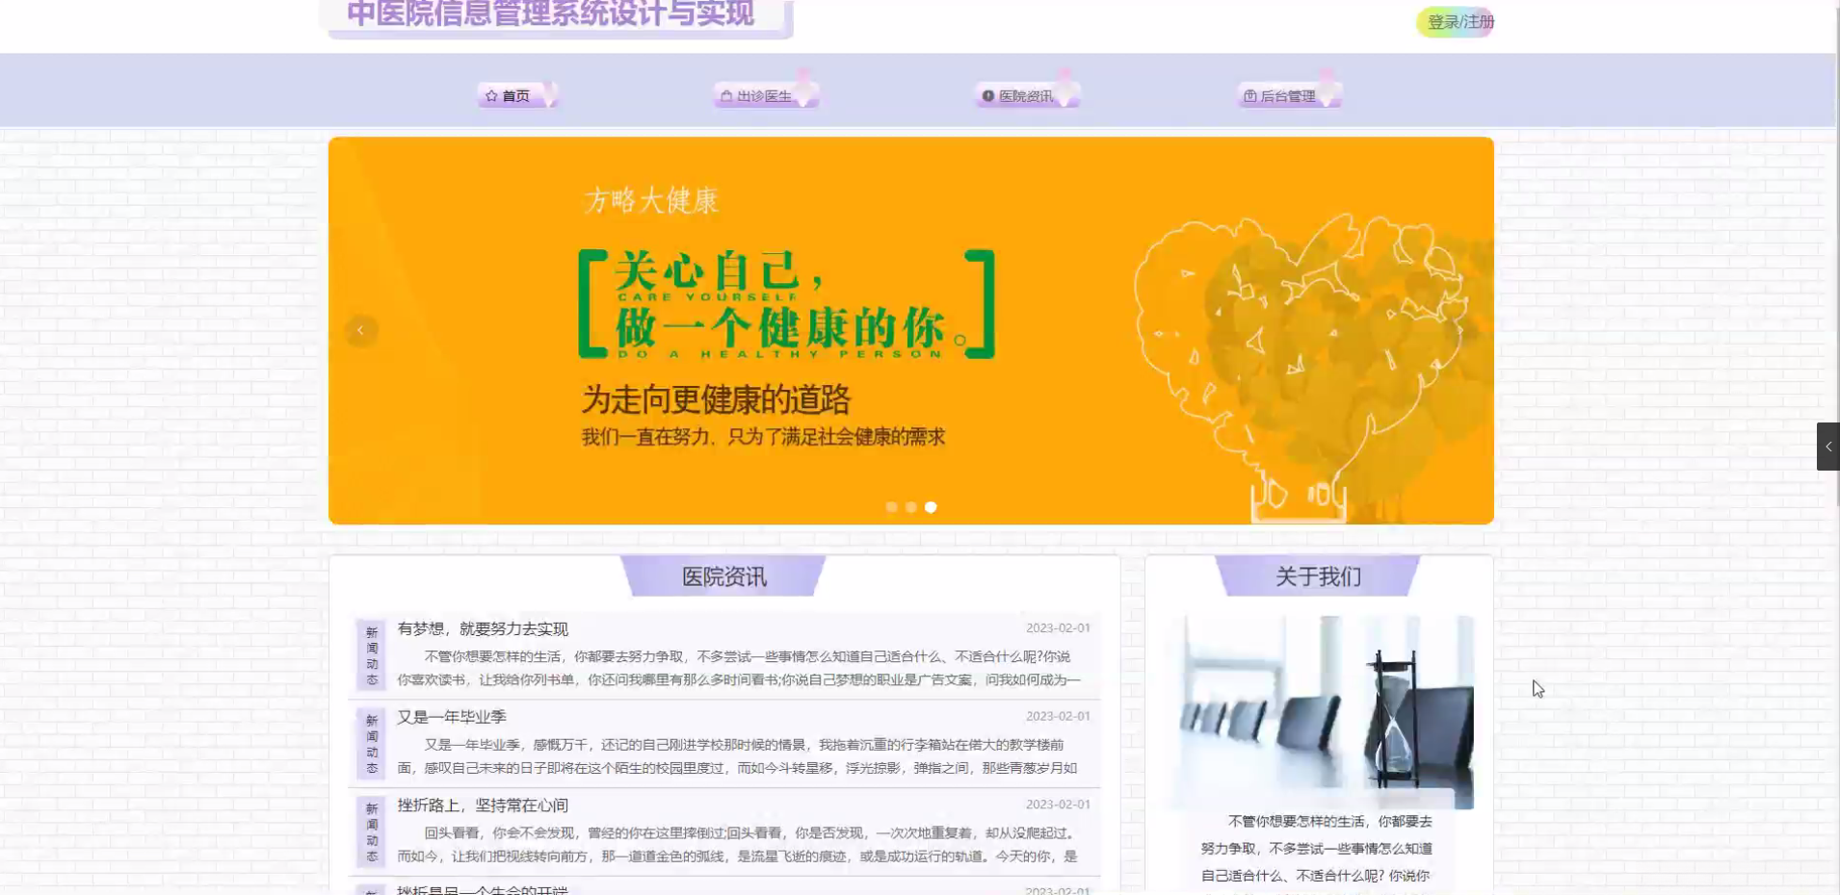Click the 登录/注册 login button
The height and width of the screenshot is (895, 1840).
pyautogui.click(x=1455, y=22)
